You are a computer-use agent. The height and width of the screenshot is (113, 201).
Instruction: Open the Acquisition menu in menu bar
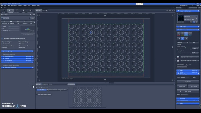pyautogui.click(x=14, y=6)
